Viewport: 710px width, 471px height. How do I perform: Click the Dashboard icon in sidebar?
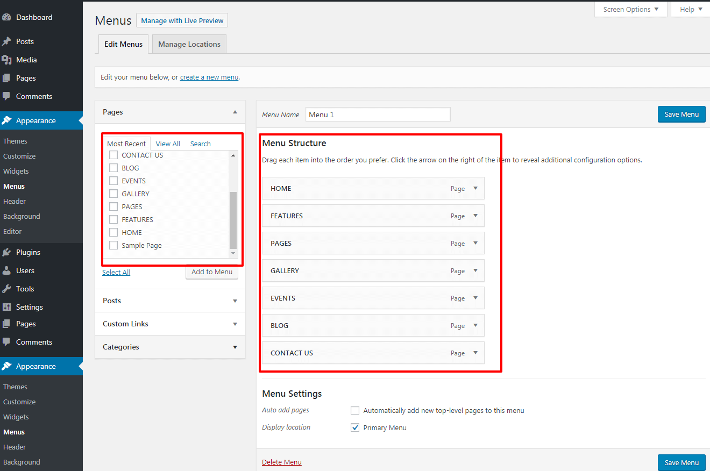[6, 17]
